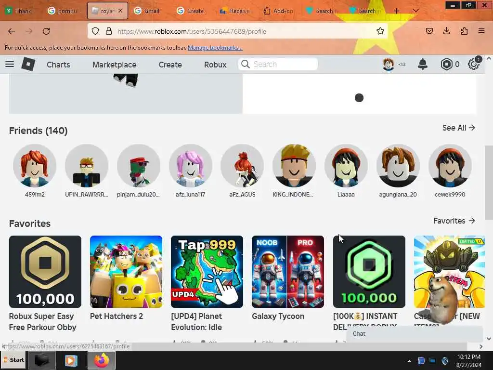This screenshot has width=493, height=370.
Task: Open friend cewek9990 avatar
Action: pos(450,166)
